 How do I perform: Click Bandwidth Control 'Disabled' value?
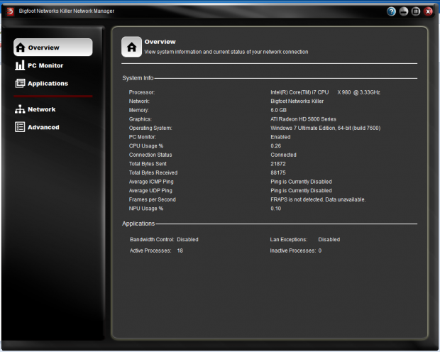[187, 240]
